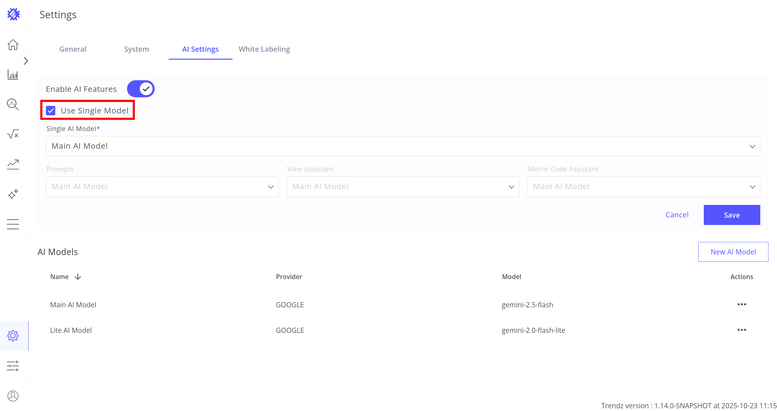Screen dimensions: 777x411
Task: Open the trending line prediction icon
Action: coord(13,164)
